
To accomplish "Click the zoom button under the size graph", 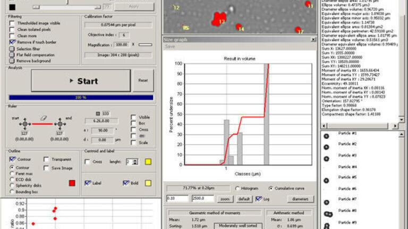I will (x=225, y=199).
